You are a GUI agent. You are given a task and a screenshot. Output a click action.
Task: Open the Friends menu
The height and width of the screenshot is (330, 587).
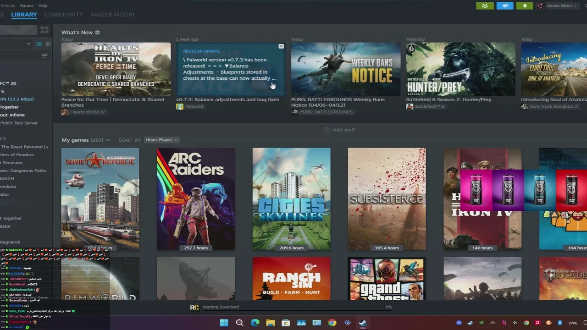coord(8,5)
